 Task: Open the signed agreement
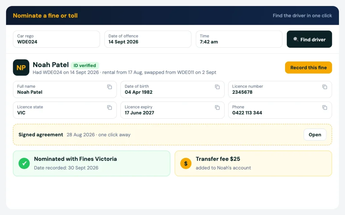(315, 135)
